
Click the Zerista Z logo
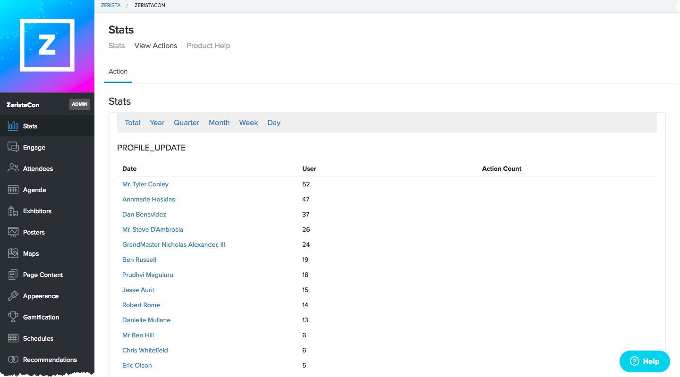click(x=47, y=45)
